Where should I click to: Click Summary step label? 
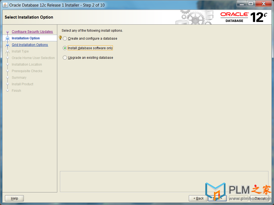19,77
